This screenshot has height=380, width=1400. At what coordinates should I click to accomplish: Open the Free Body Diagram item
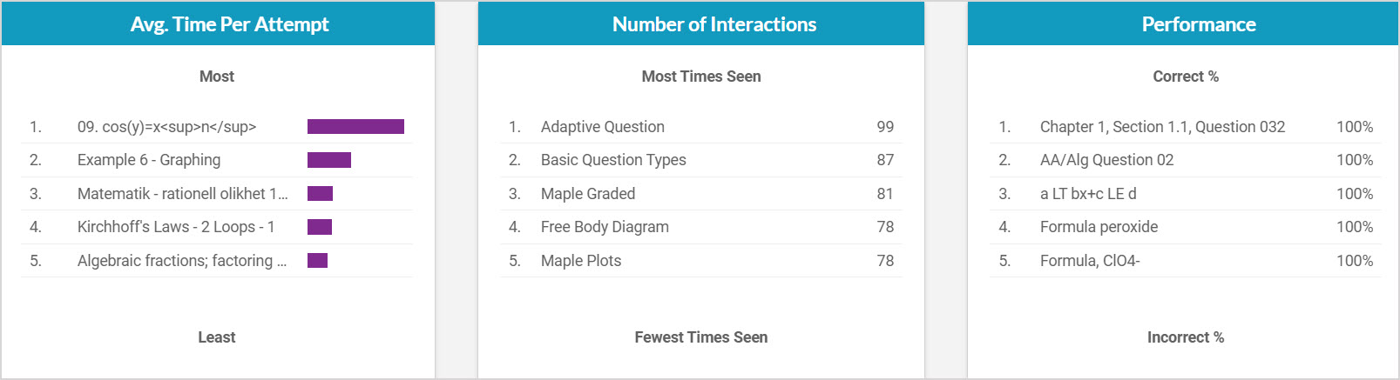(x=605, y=227)
